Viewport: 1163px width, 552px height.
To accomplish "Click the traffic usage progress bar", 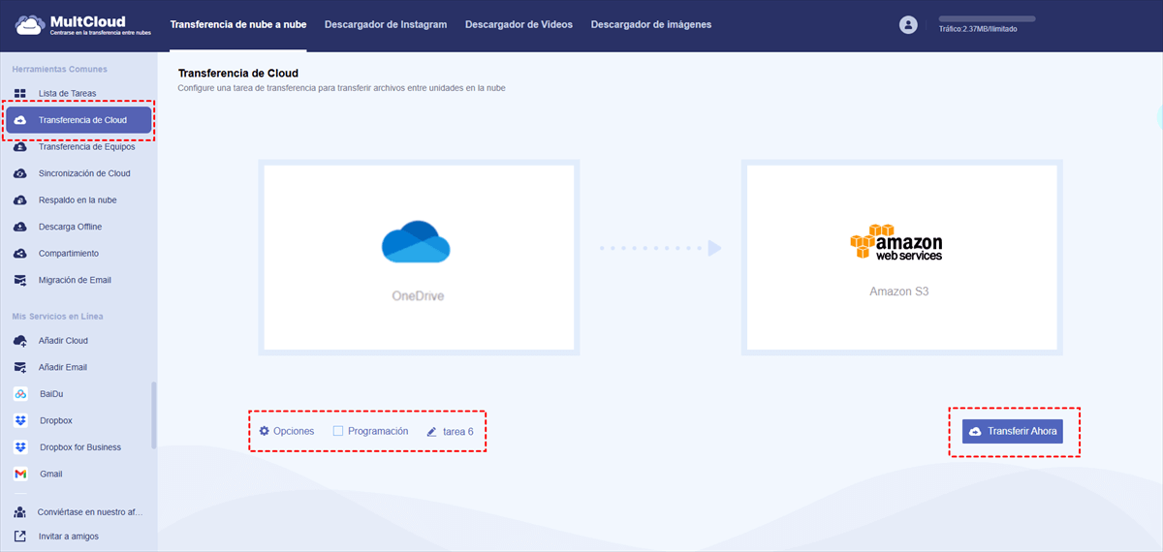I will 987,18.
